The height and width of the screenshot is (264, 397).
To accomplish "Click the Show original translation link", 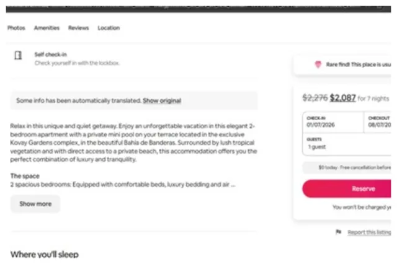I will coord(162,100).
